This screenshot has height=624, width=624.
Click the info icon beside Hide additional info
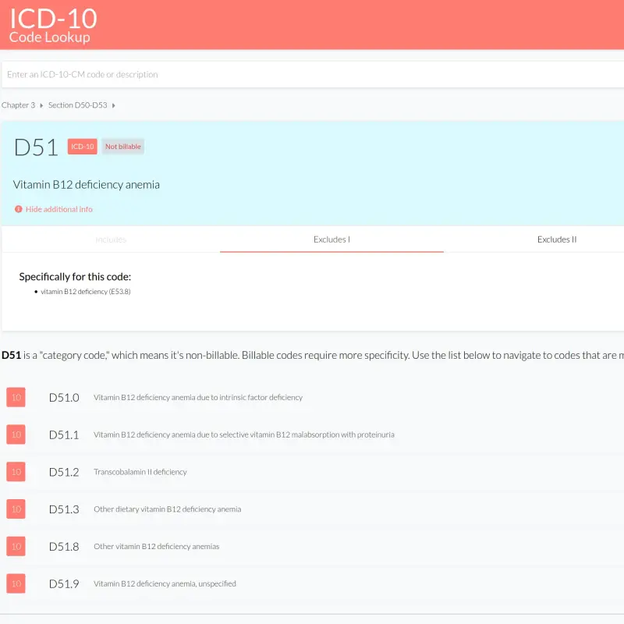click(18, 209)
